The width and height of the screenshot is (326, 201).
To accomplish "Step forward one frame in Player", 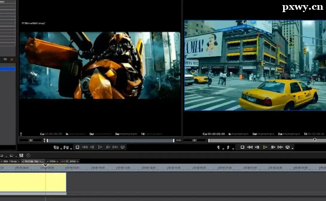I will click(x=108, y=147).
